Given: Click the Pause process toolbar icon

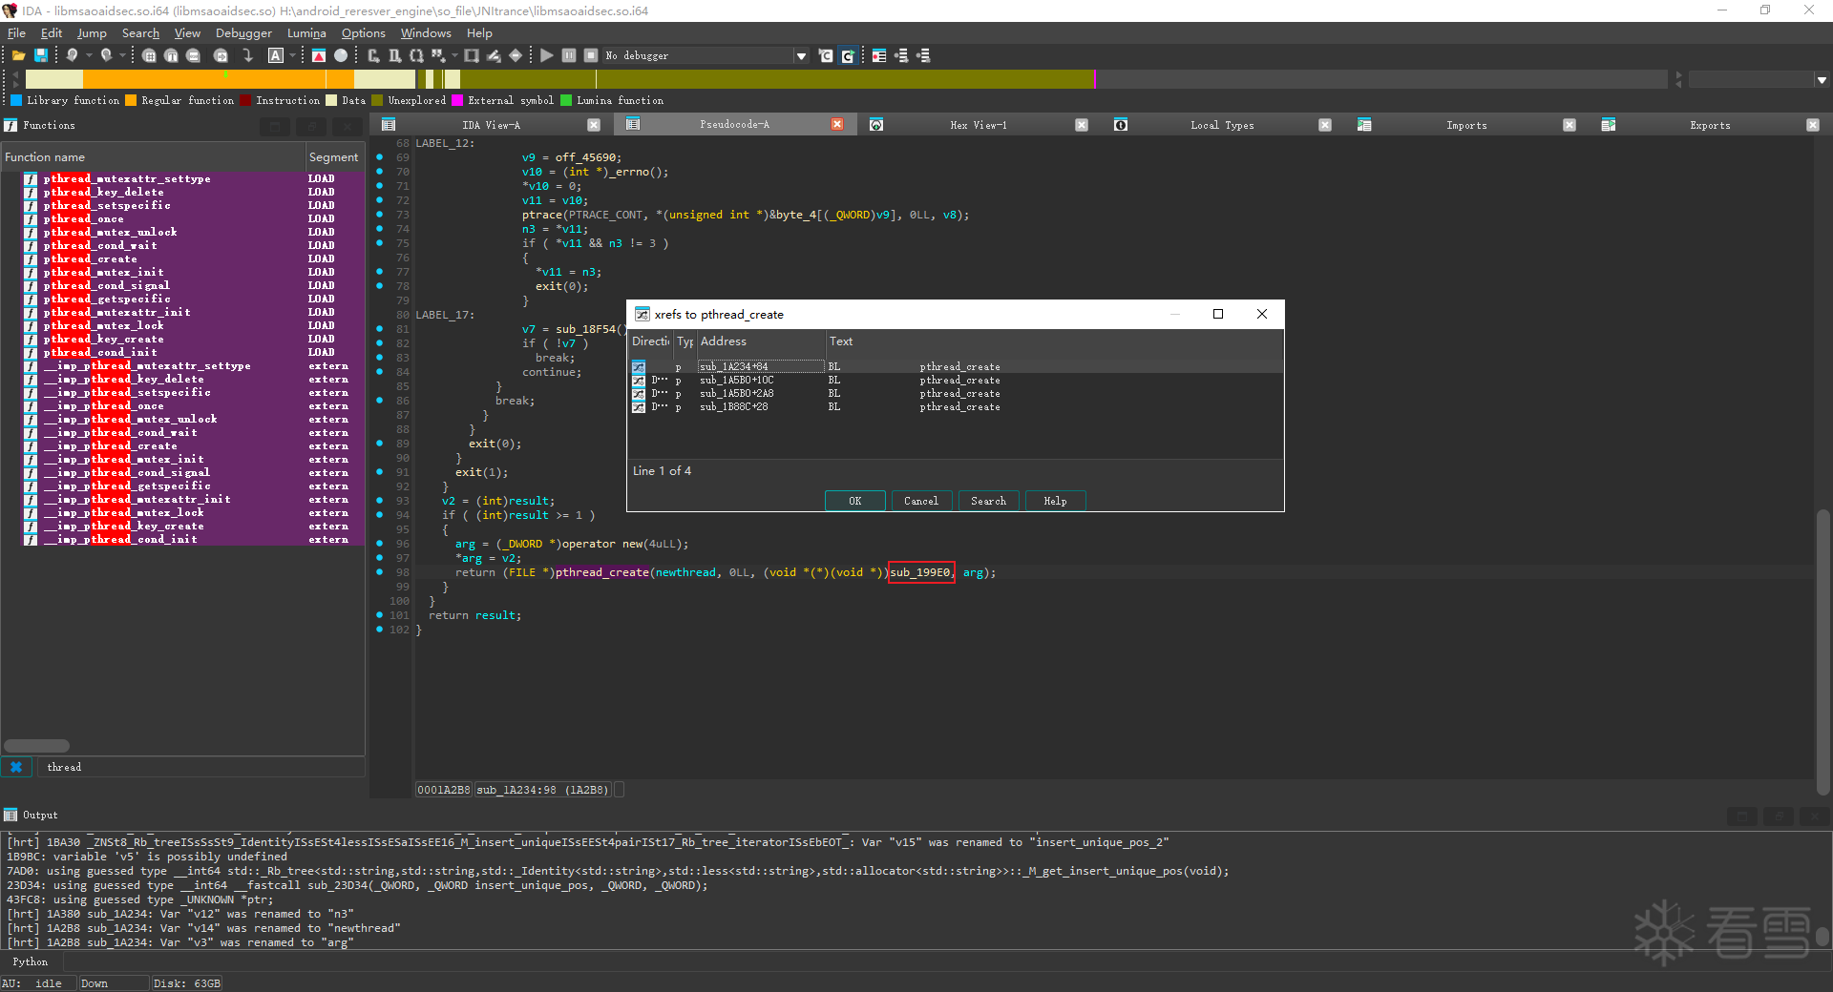Looking at the screenshot, I should [569, 55].
